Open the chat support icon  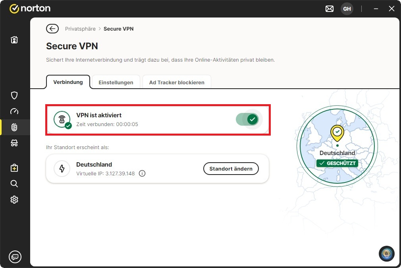click(15, 256)
